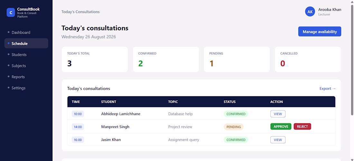Click the 14:00 time badge
Viewport: 354px width, 161px height.
(x=78, y=127)
